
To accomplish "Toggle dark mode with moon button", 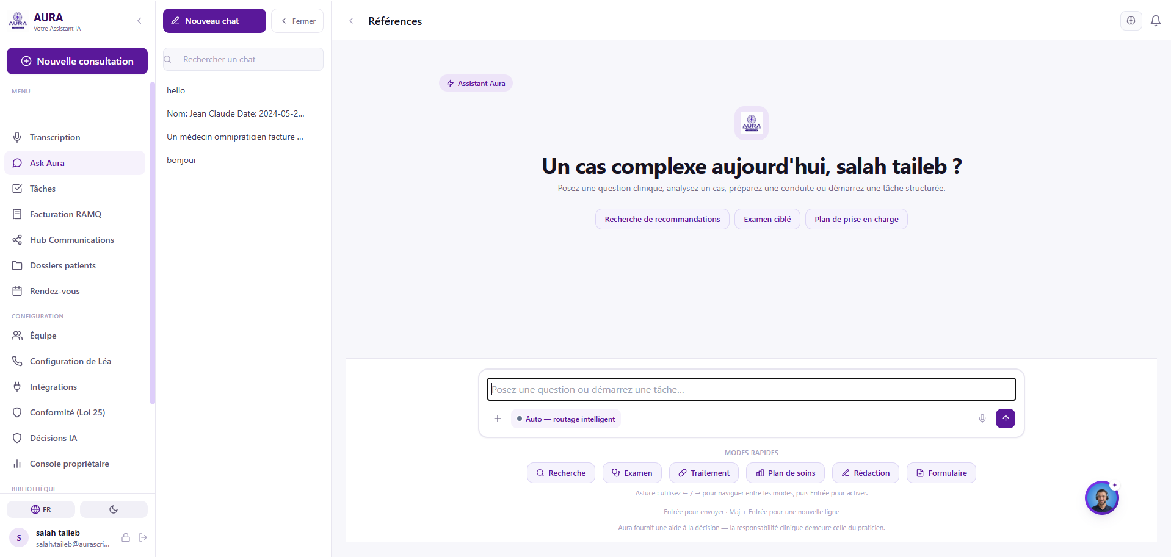I will tap(114, 509).
